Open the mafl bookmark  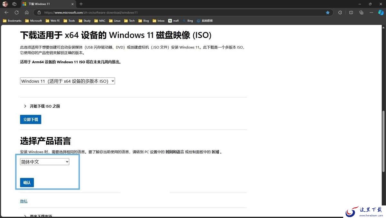tap(173, 21)
